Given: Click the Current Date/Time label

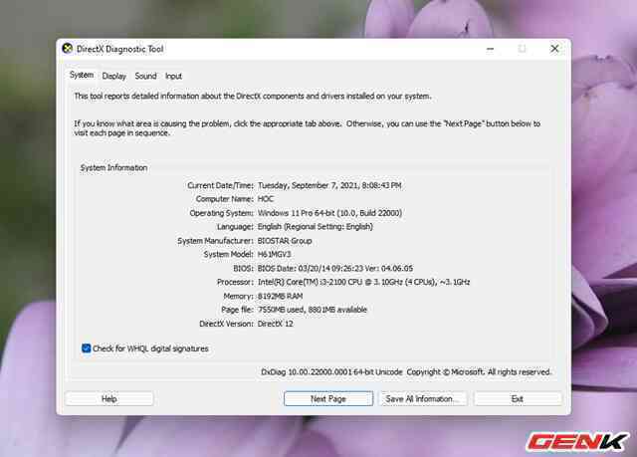Looking at the screenshot, I should (220, 185).
